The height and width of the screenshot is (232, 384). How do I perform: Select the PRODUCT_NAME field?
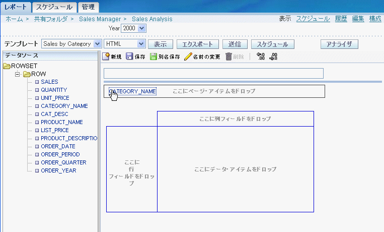pos(62,122)
